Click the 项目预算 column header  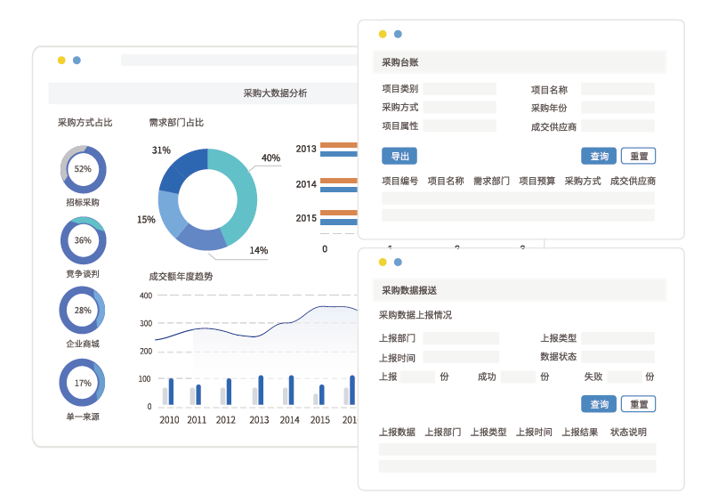(537, 181)
